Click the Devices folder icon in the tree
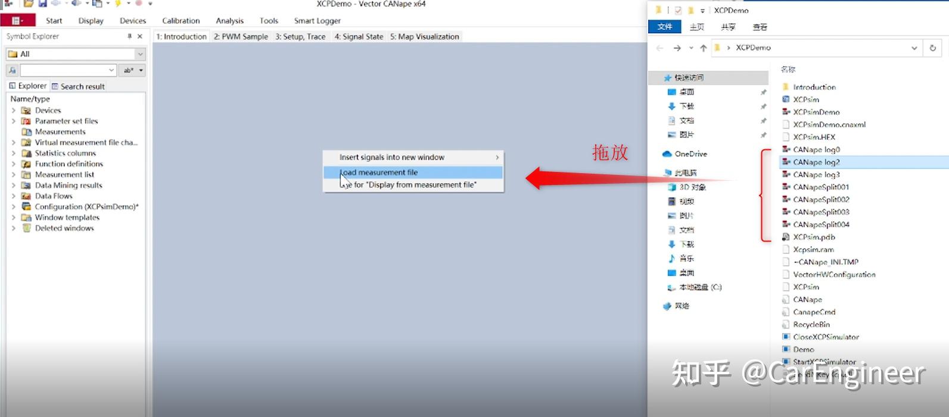The image size is (949, 417). coord(26,110)
